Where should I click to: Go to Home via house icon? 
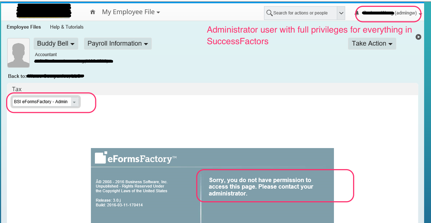point(93,12)
